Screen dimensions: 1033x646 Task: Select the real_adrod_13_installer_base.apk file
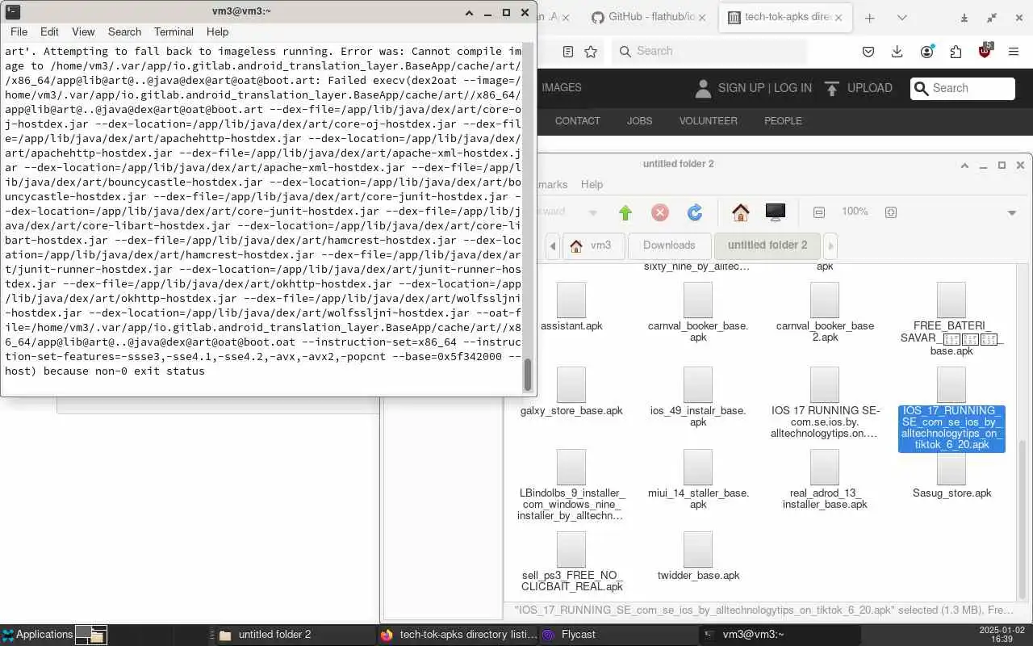pos(825,479)
